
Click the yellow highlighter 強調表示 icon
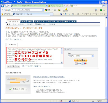coord(66,10)
